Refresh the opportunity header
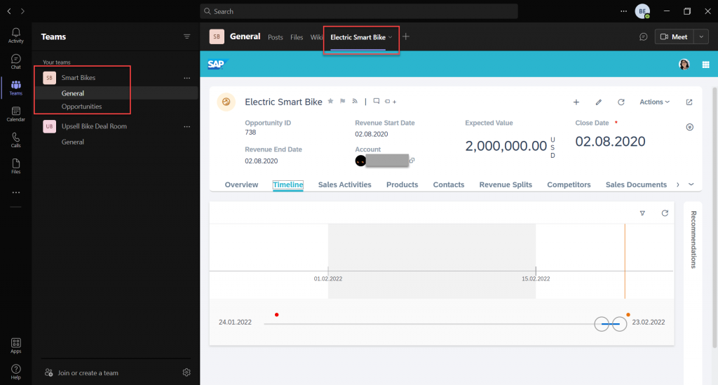 tap(621, 102)
